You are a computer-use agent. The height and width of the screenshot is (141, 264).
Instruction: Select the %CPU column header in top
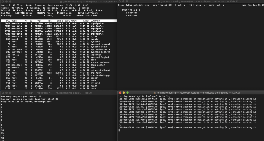67,21
